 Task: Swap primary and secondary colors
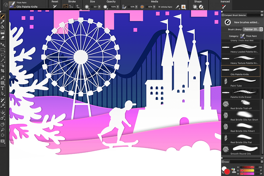[x=223, y=172]
